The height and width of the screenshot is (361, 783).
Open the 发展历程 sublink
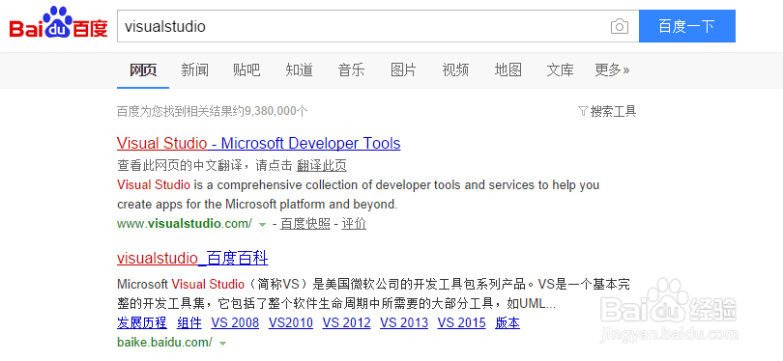[142, 322]
